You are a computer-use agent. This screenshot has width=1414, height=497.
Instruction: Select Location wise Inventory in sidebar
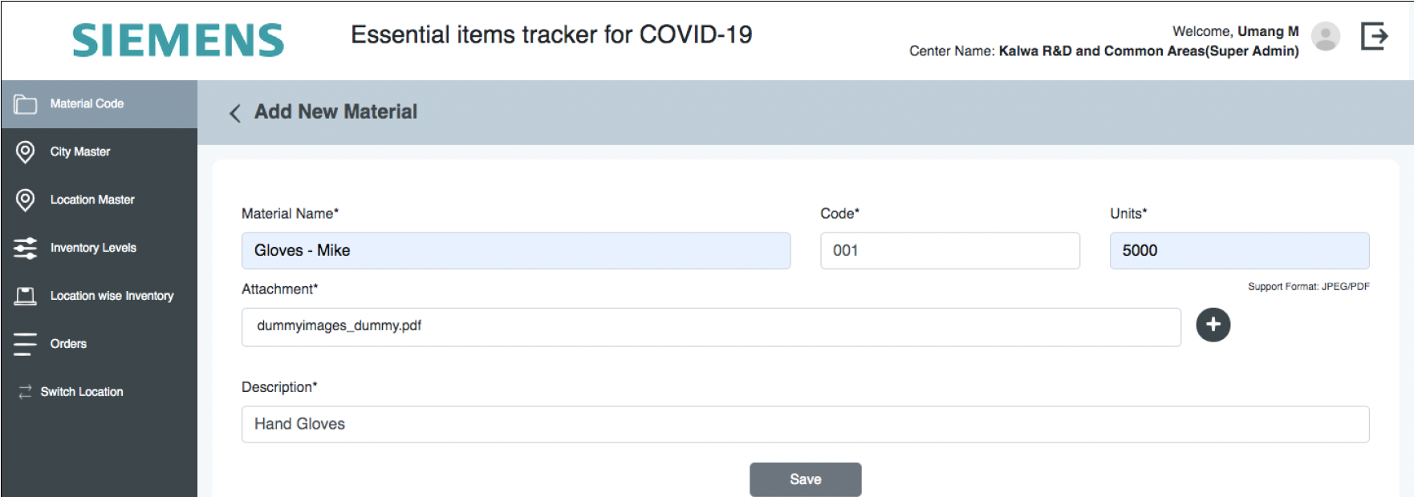click(112, 296)
